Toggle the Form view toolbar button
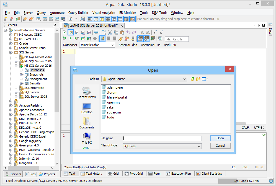Image resolution: width=276 pixels, height=186 pixels. click(120, 19)
